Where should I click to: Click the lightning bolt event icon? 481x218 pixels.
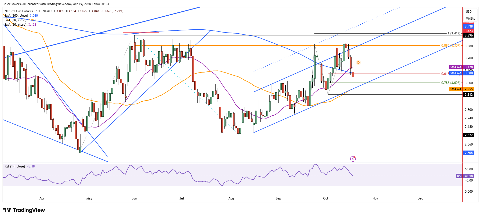click(x=353, y=159)
